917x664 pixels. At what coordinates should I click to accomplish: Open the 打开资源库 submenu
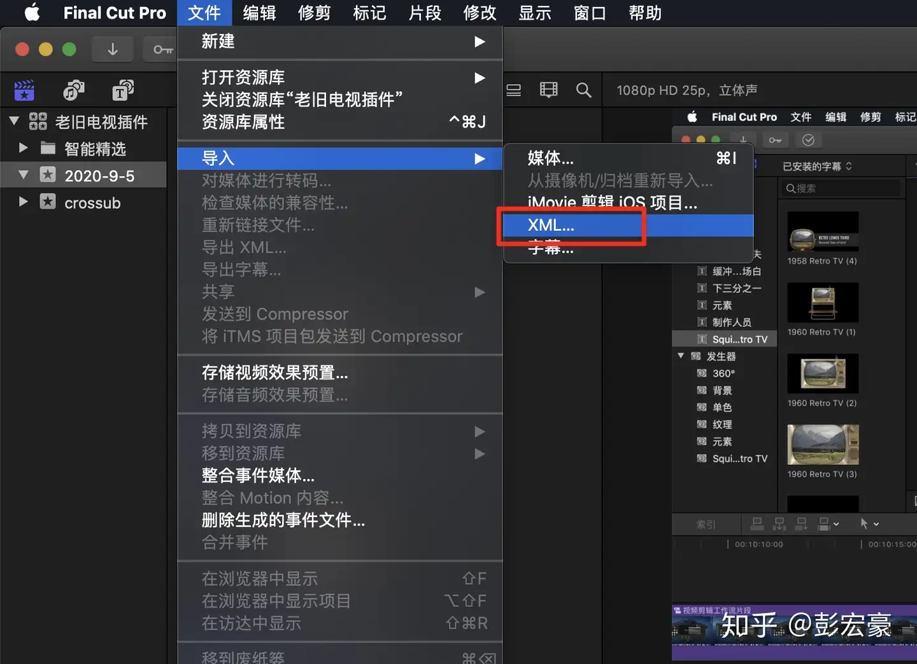(x=480, y=78)
